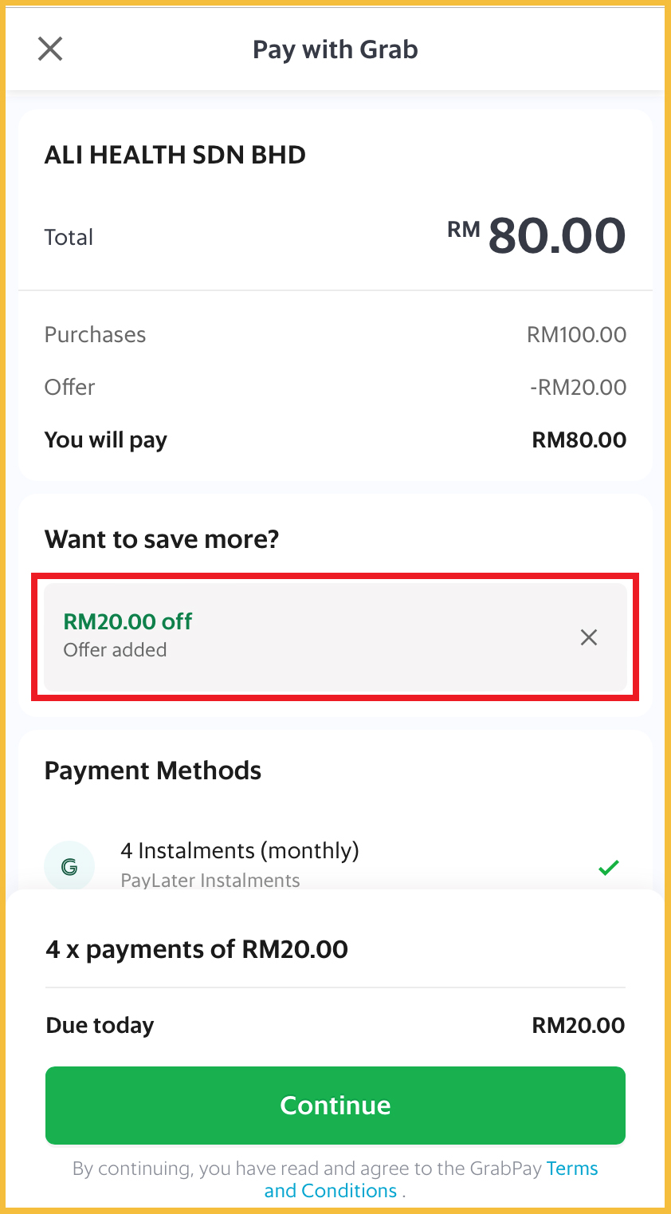Viewport: 671px width, 1214px height.
Task: Open the GrabPay Terms and Conditions link
Action: (x=430, y=1180)
